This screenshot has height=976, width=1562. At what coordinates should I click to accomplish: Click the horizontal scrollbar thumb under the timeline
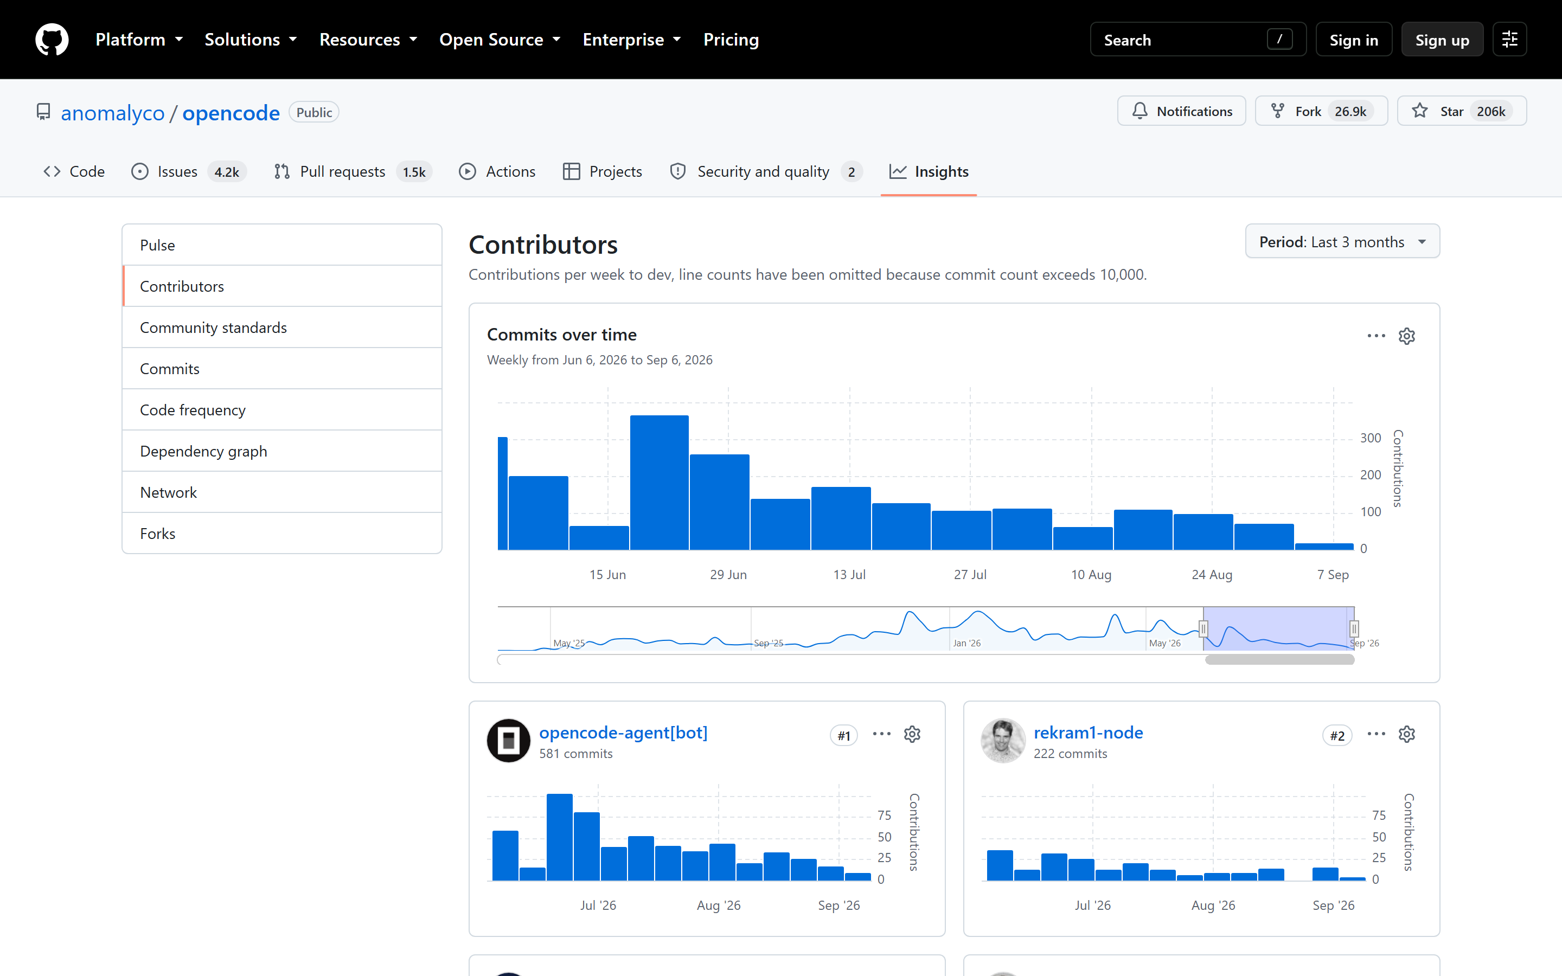coord(1279,659)
